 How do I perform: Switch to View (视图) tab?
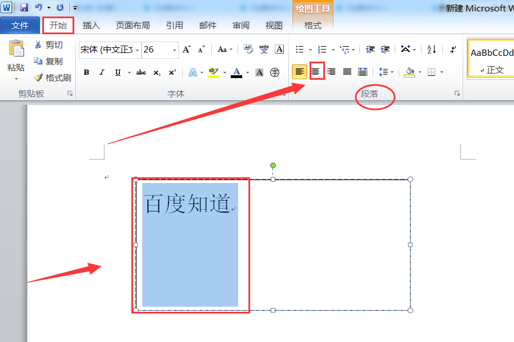click(274, 25)
